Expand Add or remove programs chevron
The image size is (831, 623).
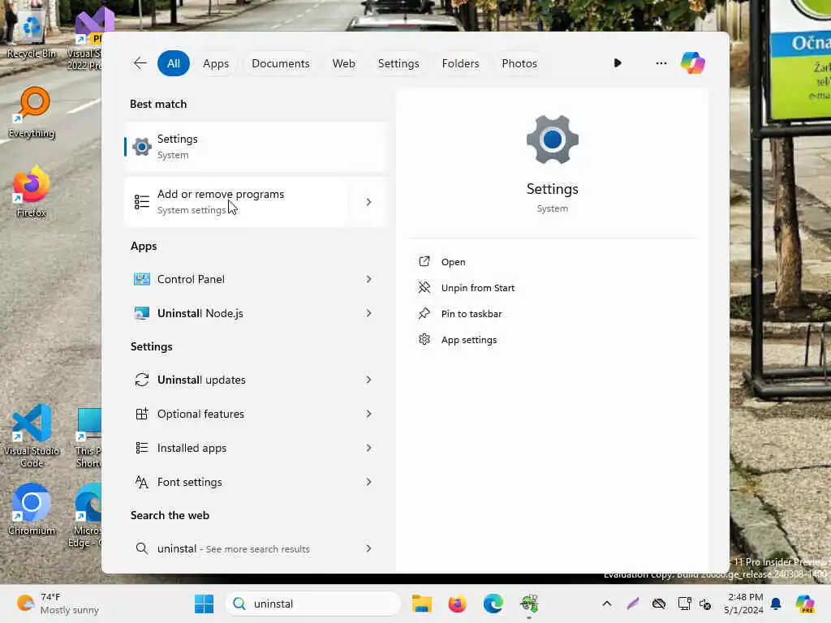tap(368, 202)
